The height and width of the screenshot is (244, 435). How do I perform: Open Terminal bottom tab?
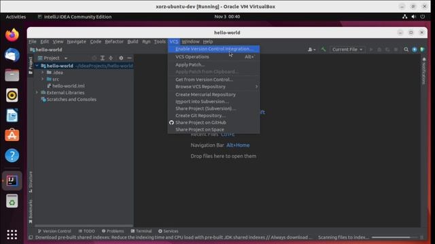(x=141, y=231)
